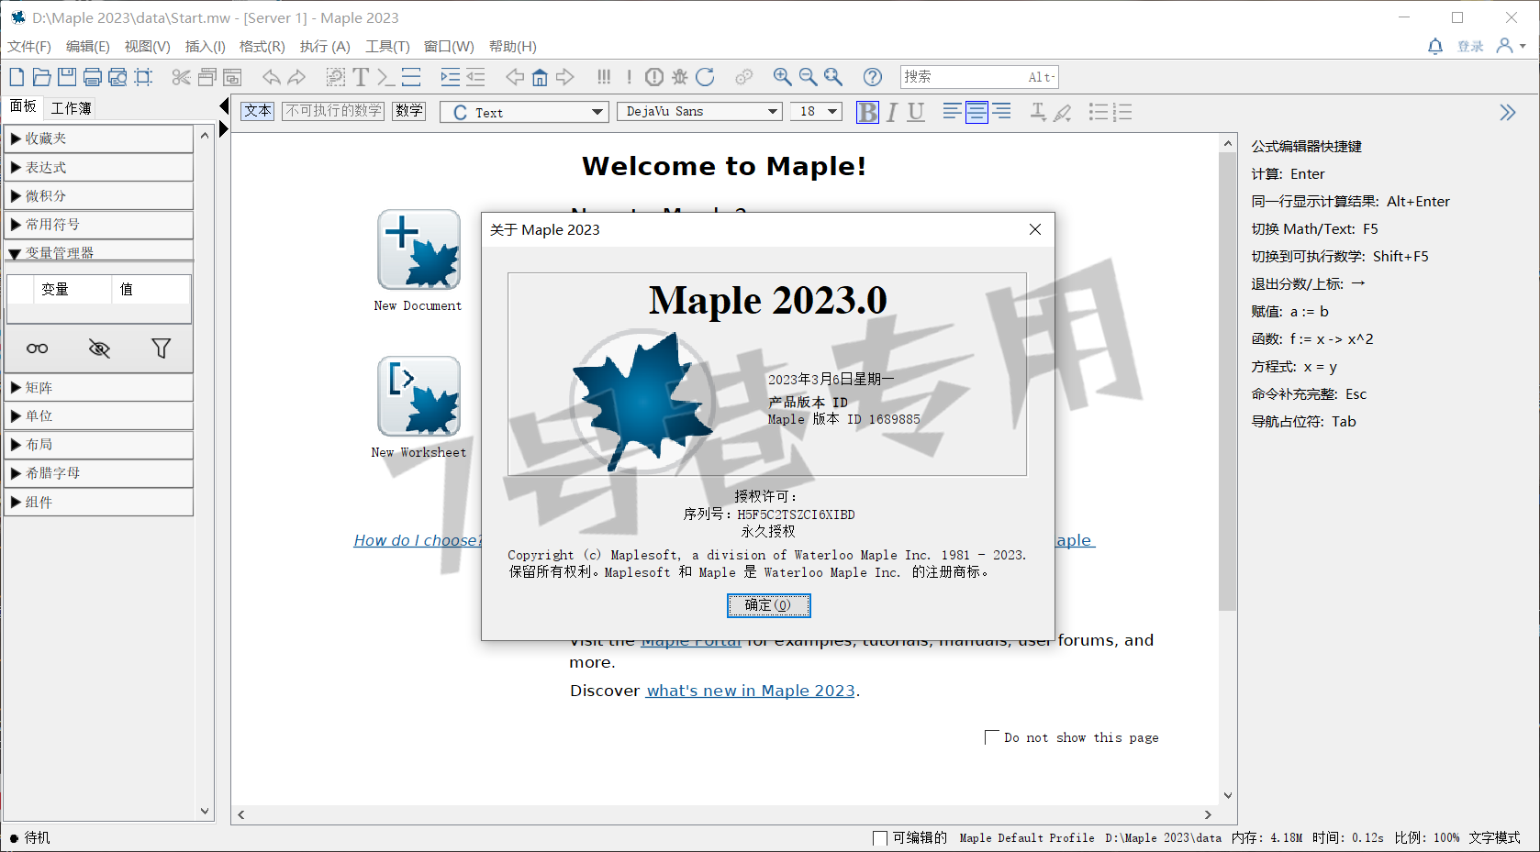
Task: Expand the 收藏夹 palette
Action: tap(99, 138)
